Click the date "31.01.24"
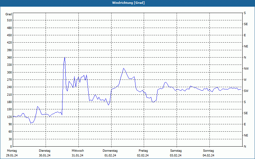Viewport: 255px width, 159px height. [x=77, y=156]
